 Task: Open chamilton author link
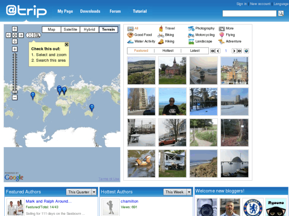[x=129, y=201]
